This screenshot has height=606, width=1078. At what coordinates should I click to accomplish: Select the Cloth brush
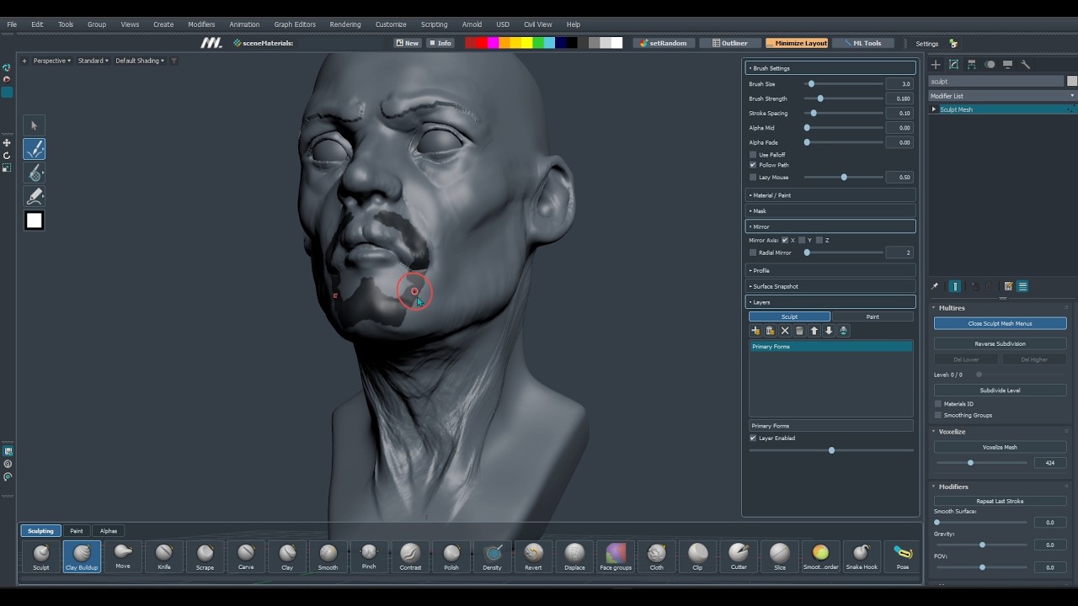click(x=656, y=556)
